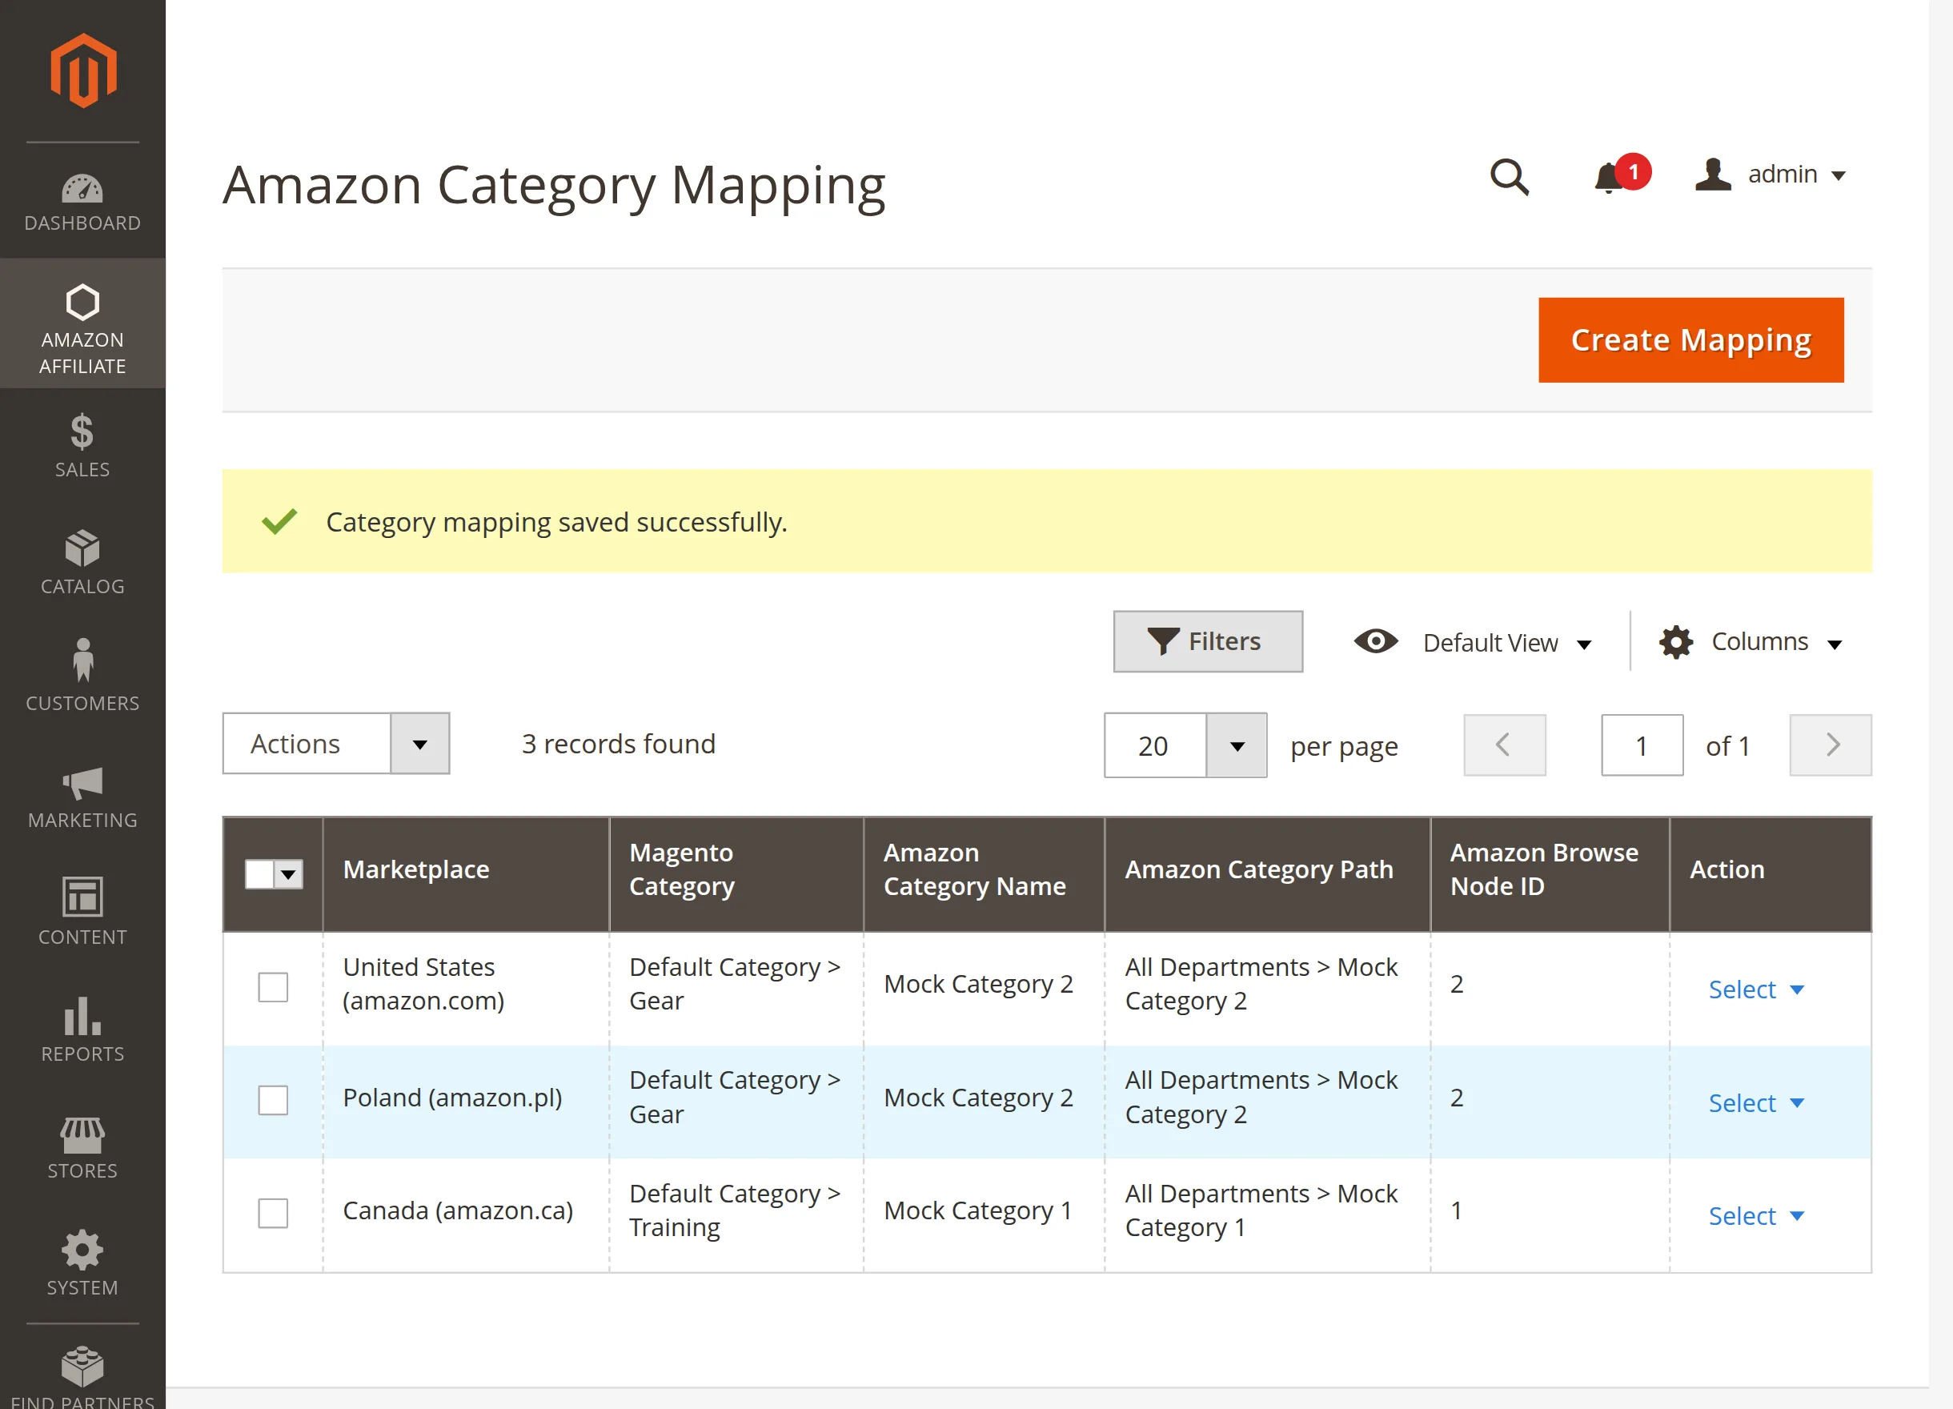Open the Marketing menu label
1953x1409 pixels.
coord(82,820)
